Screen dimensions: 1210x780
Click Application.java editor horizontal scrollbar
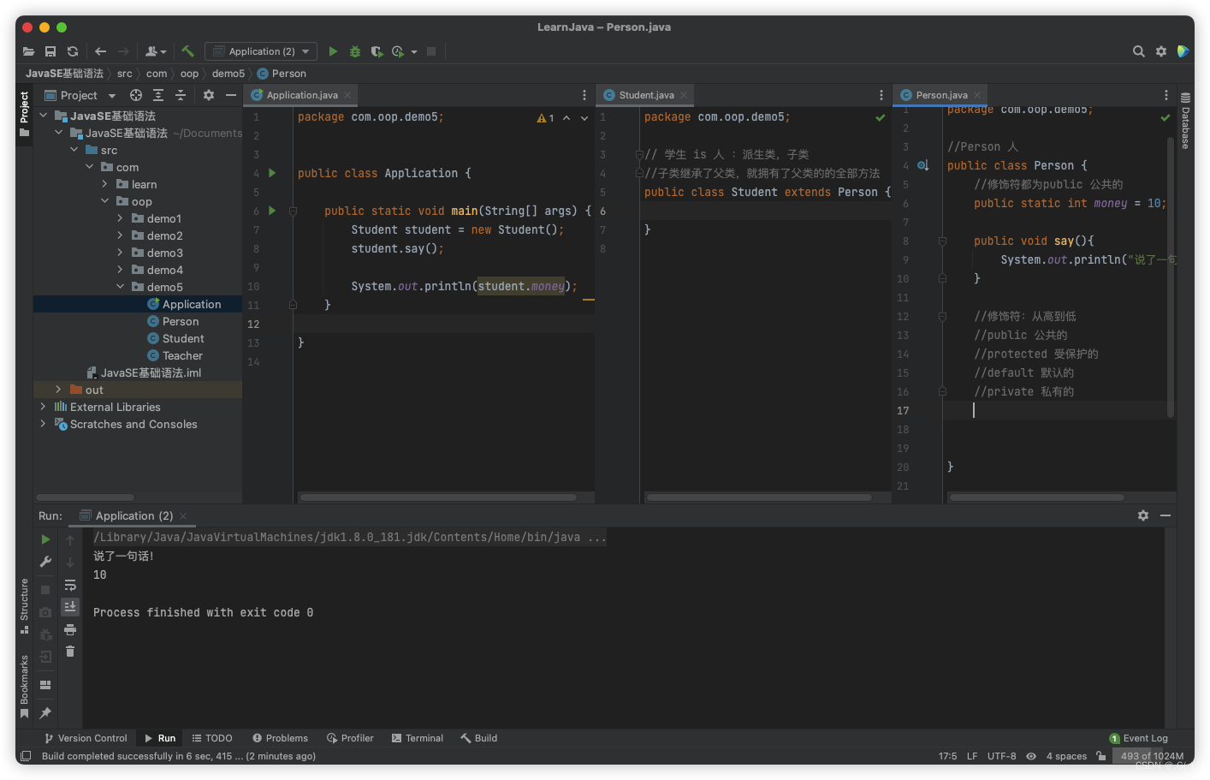(438, 497)
